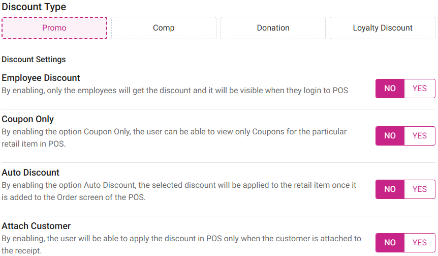Viewport: 438px width, 256px height.
Task: Select the Promo discount type
Action: [x=54, y=28]
